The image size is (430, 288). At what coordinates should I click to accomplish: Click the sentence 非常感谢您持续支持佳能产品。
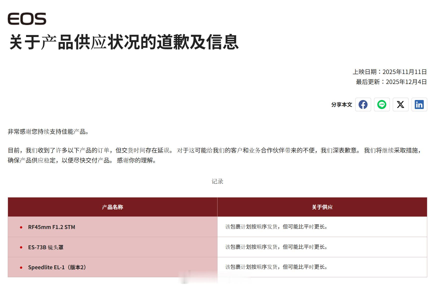(x=48, y=131)
